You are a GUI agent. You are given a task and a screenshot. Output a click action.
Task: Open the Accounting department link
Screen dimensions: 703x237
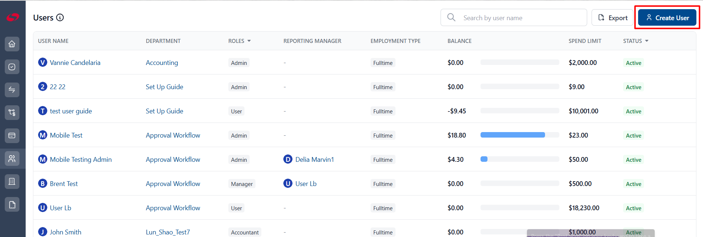(162, 62)
